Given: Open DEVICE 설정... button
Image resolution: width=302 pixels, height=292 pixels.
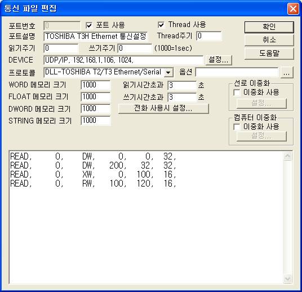Looking at the screenshot, I should (219, 60).
